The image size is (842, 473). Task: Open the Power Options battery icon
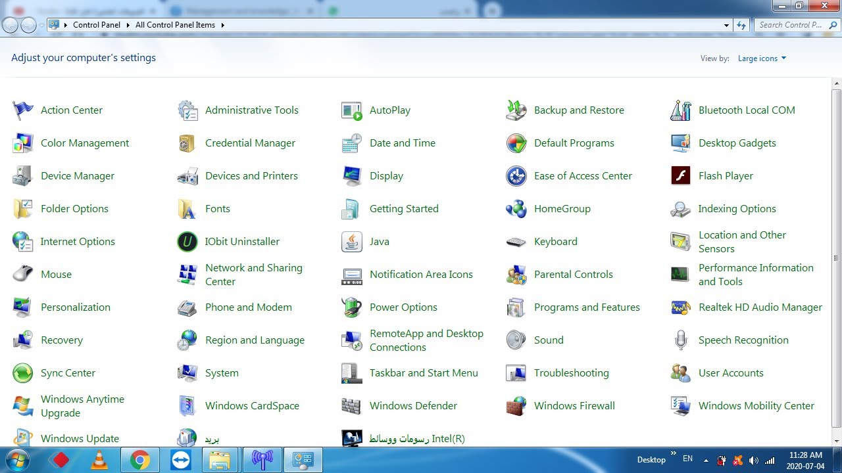point(352,307)
